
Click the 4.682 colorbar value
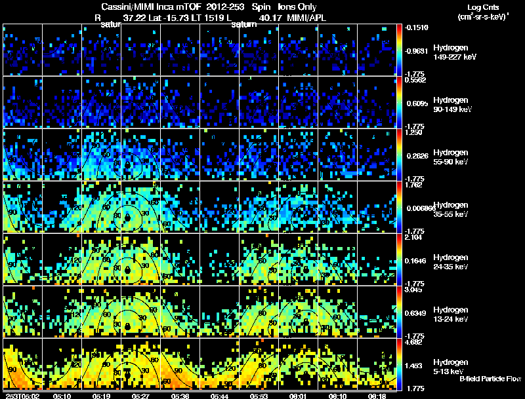[413, 342]
